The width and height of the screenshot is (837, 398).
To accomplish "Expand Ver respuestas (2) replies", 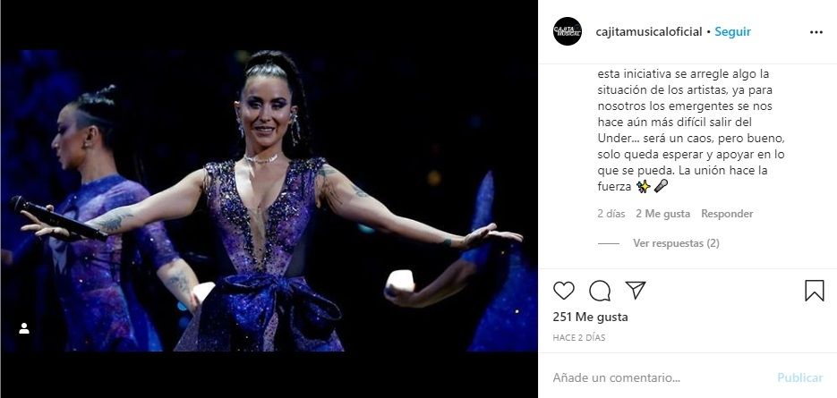I will [676, 243].
